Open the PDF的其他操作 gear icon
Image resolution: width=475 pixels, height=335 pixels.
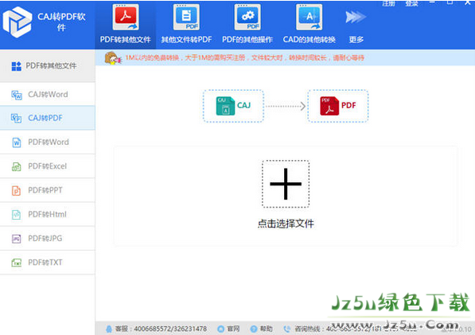click(247, 18)
